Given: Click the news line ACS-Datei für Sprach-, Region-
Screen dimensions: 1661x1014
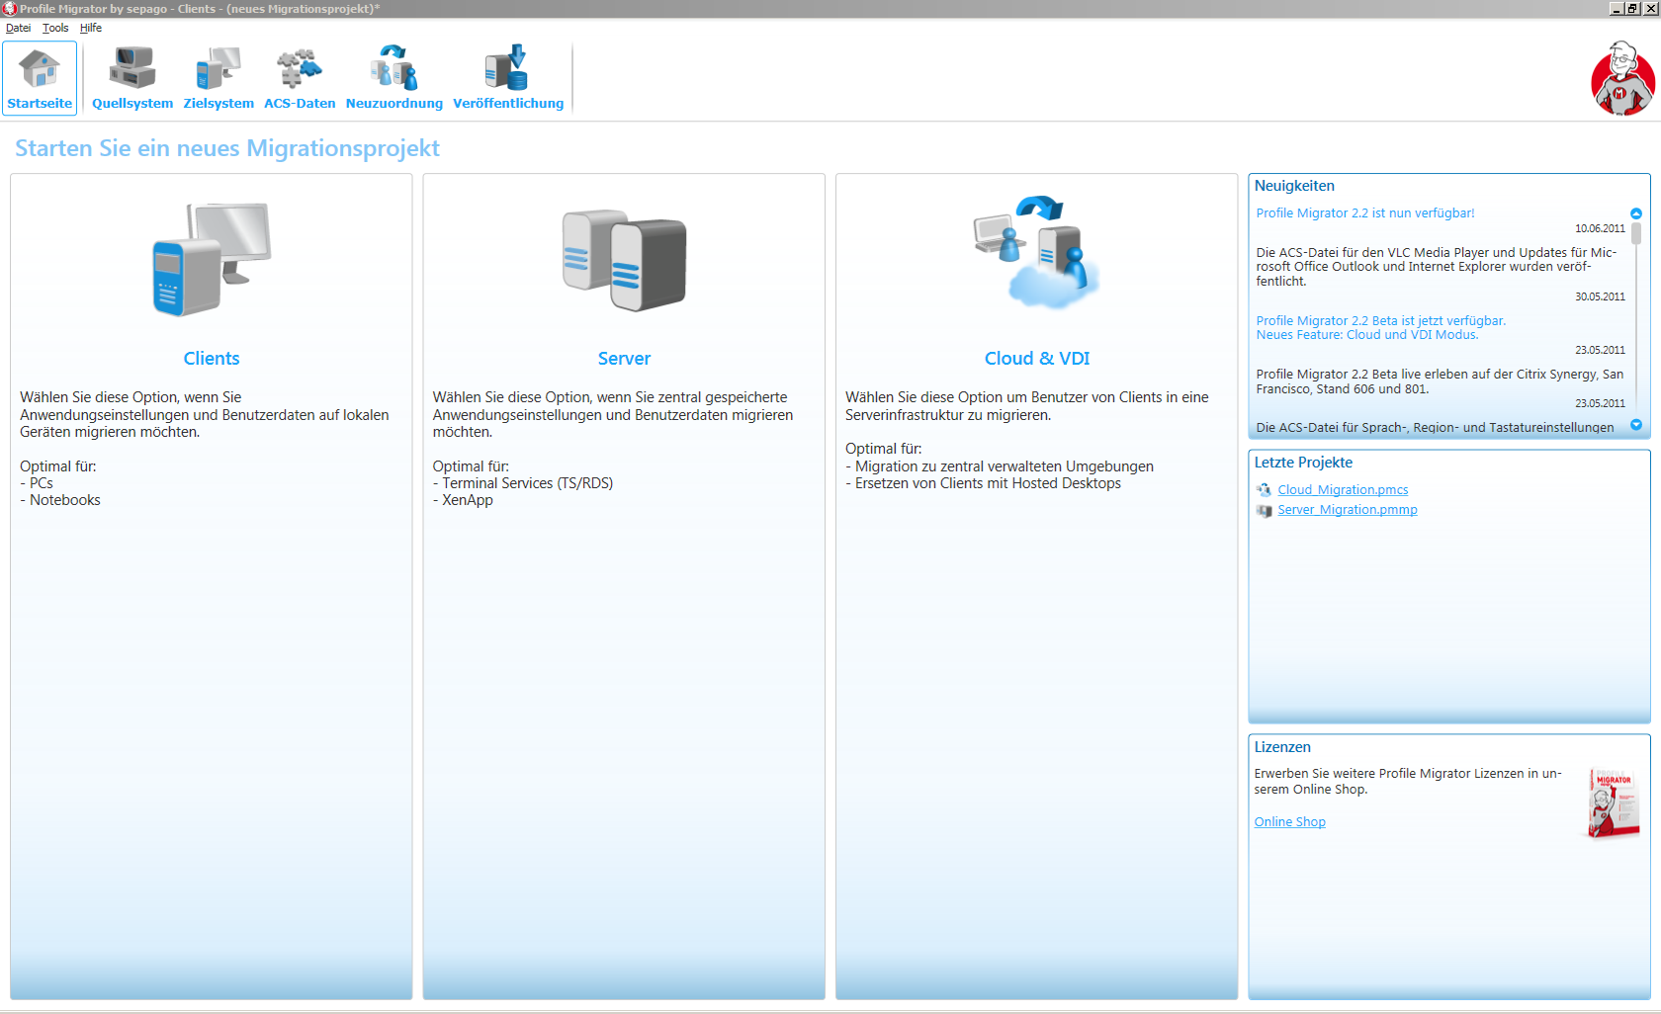Looking at the screenshot, I should coord(1435,428).
